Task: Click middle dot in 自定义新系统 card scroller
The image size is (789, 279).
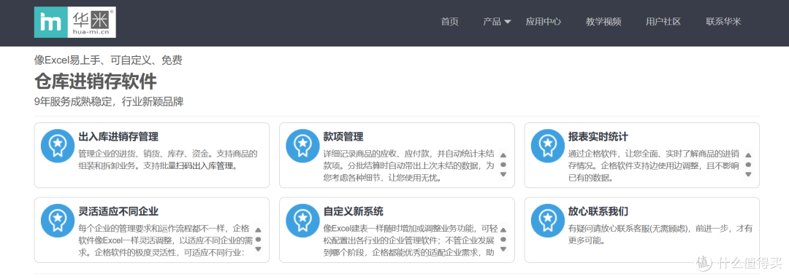Action: [x=503, y=240]
